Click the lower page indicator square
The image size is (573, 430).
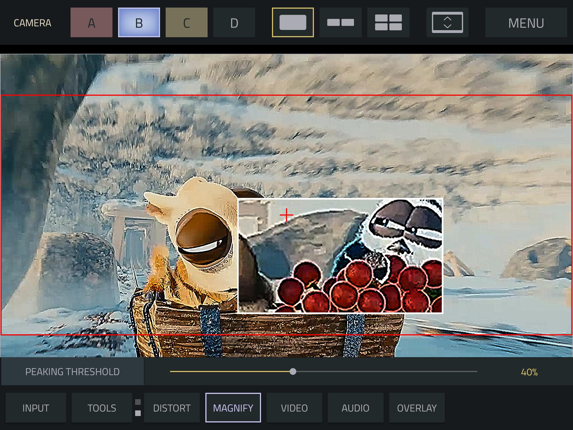pos(138,413)
